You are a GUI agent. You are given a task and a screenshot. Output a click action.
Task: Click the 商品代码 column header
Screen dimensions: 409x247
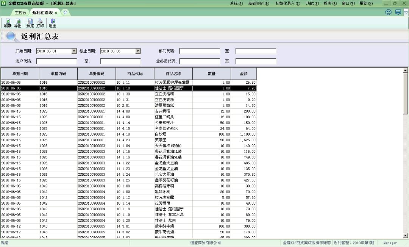[135, 74]
